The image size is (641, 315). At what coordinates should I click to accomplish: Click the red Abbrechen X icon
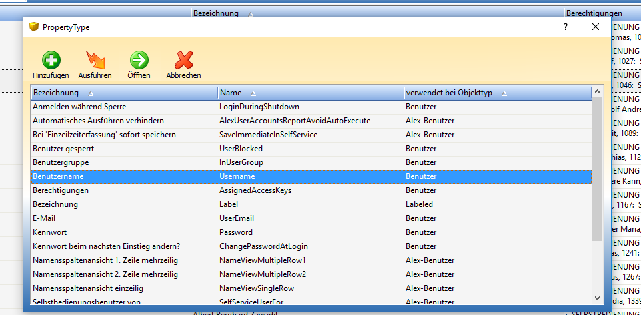[183, 61]
